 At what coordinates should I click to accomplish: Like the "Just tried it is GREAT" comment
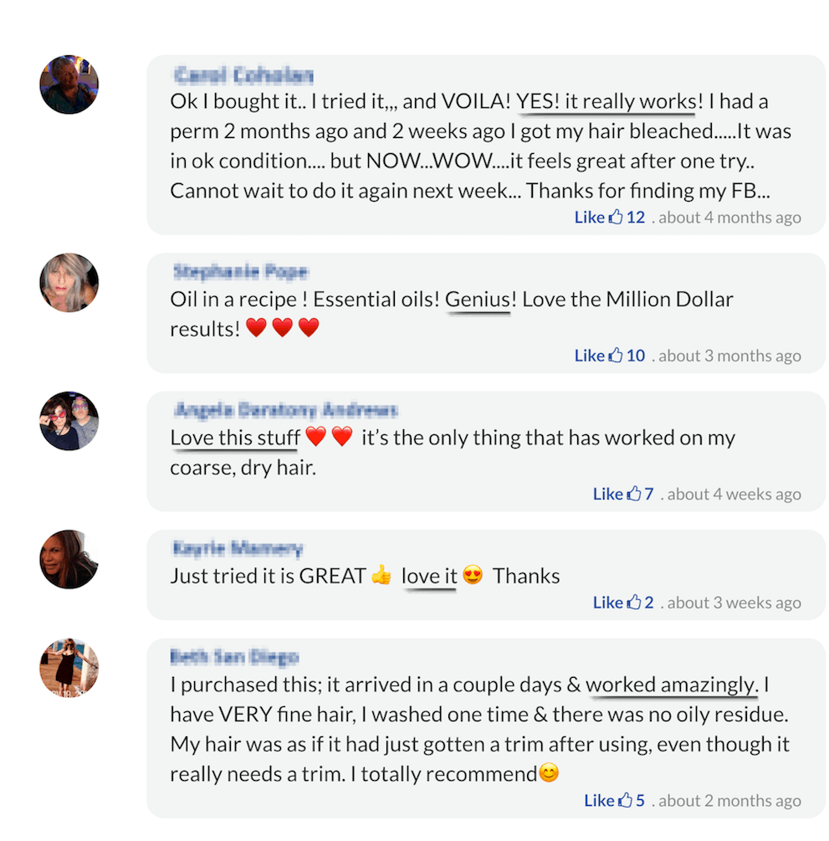tap(607, 603)
